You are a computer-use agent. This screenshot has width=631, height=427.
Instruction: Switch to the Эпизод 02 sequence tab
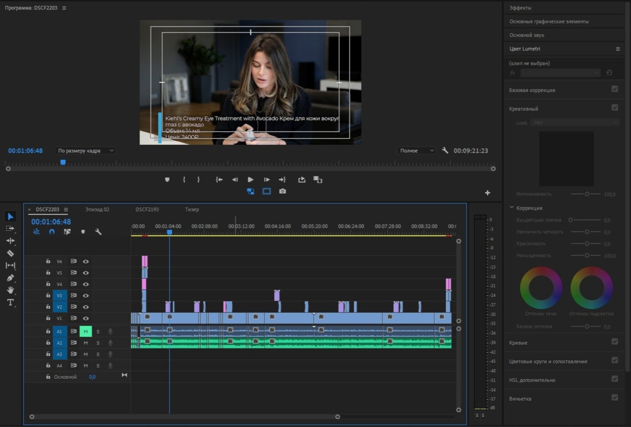point(97,210)
